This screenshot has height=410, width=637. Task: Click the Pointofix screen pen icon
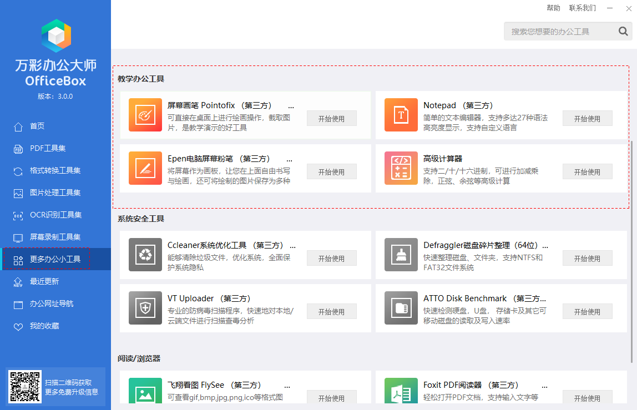click(x=145, y=115)
